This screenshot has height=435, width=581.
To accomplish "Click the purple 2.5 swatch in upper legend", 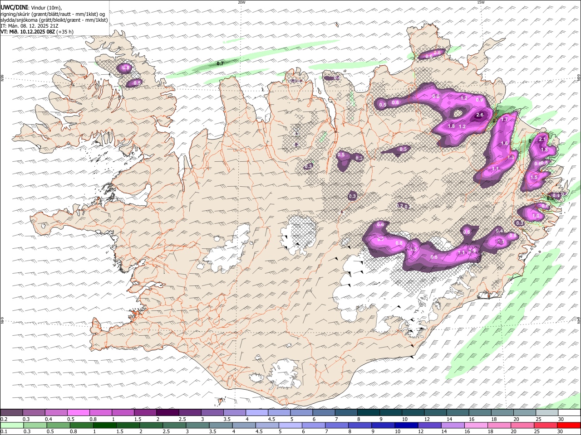I will tap(190, 413).
